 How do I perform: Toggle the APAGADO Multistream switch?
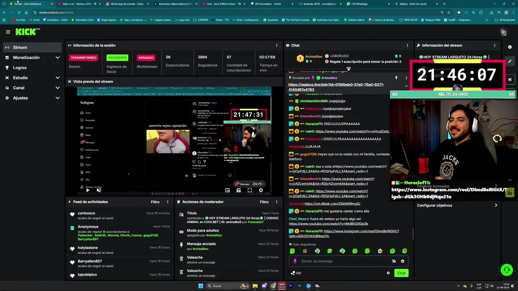pos(146,57)
